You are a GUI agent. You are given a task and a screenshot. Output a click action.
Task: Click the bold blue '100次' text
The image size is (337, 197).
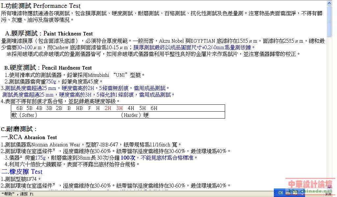pos(128,158)
